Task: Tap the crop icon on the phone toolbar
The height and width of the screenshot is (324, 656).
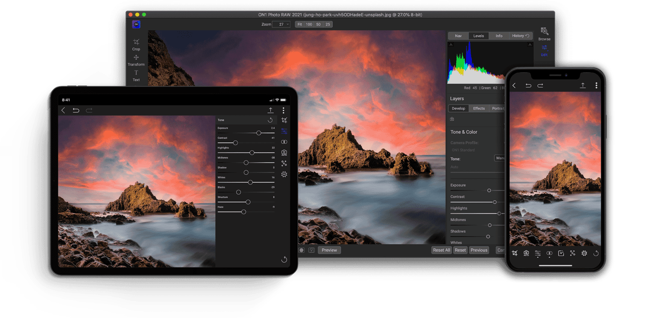Action: click(515, 253)
